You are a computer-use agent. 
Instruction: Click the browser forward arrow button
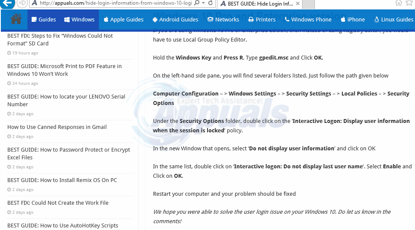[x=22, y=3]
